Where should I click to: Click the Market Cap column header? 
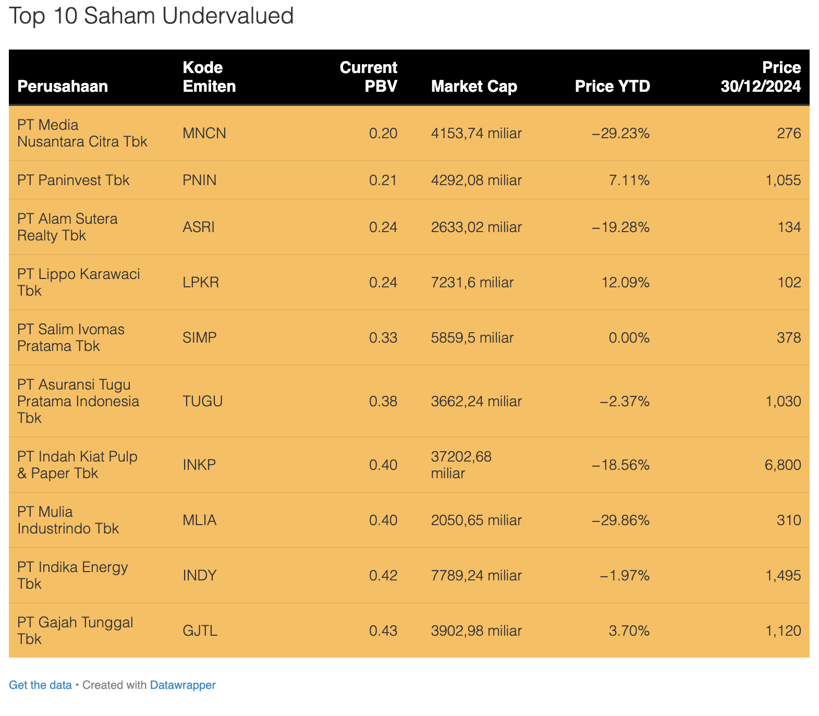tap(474, 86)
